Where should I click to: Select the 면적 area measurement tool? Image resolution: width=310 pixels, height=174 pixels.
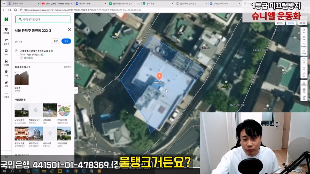304,68
